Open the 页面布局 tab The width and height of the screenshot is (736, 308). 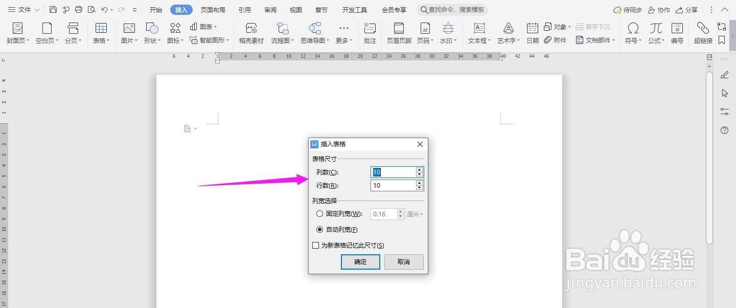214,9
